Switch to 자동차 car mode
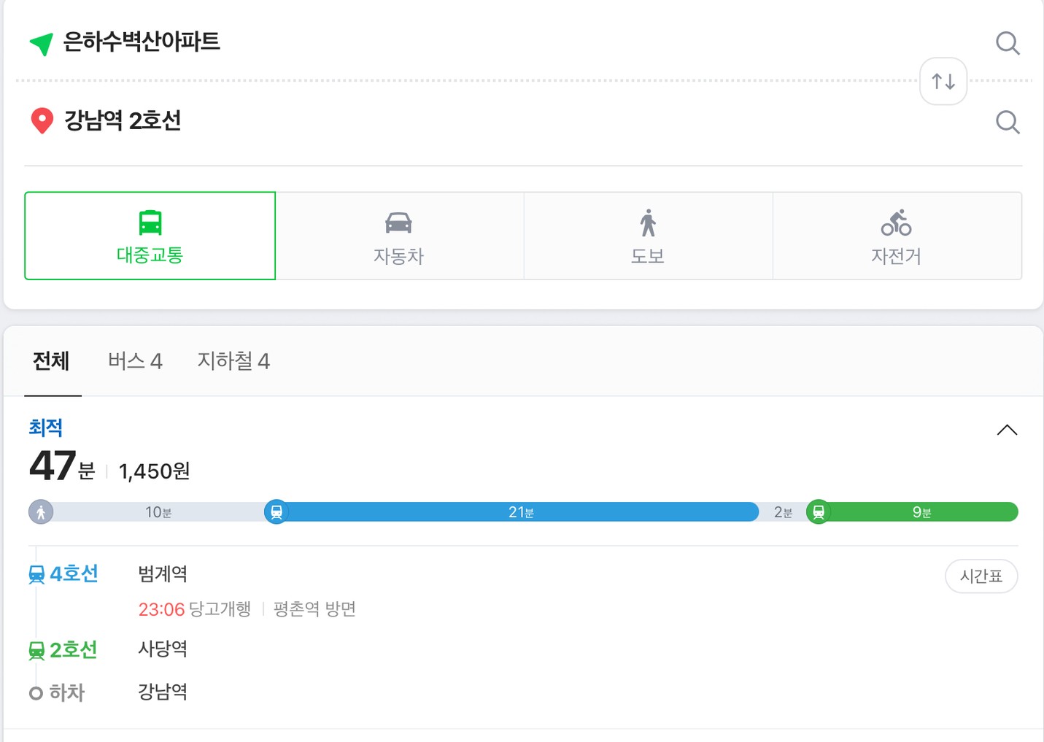The image size is (1044, 742). tap(399, 236)
